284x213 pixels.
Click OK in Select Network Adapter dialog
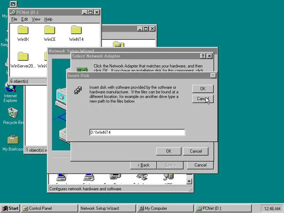(169, 151)
